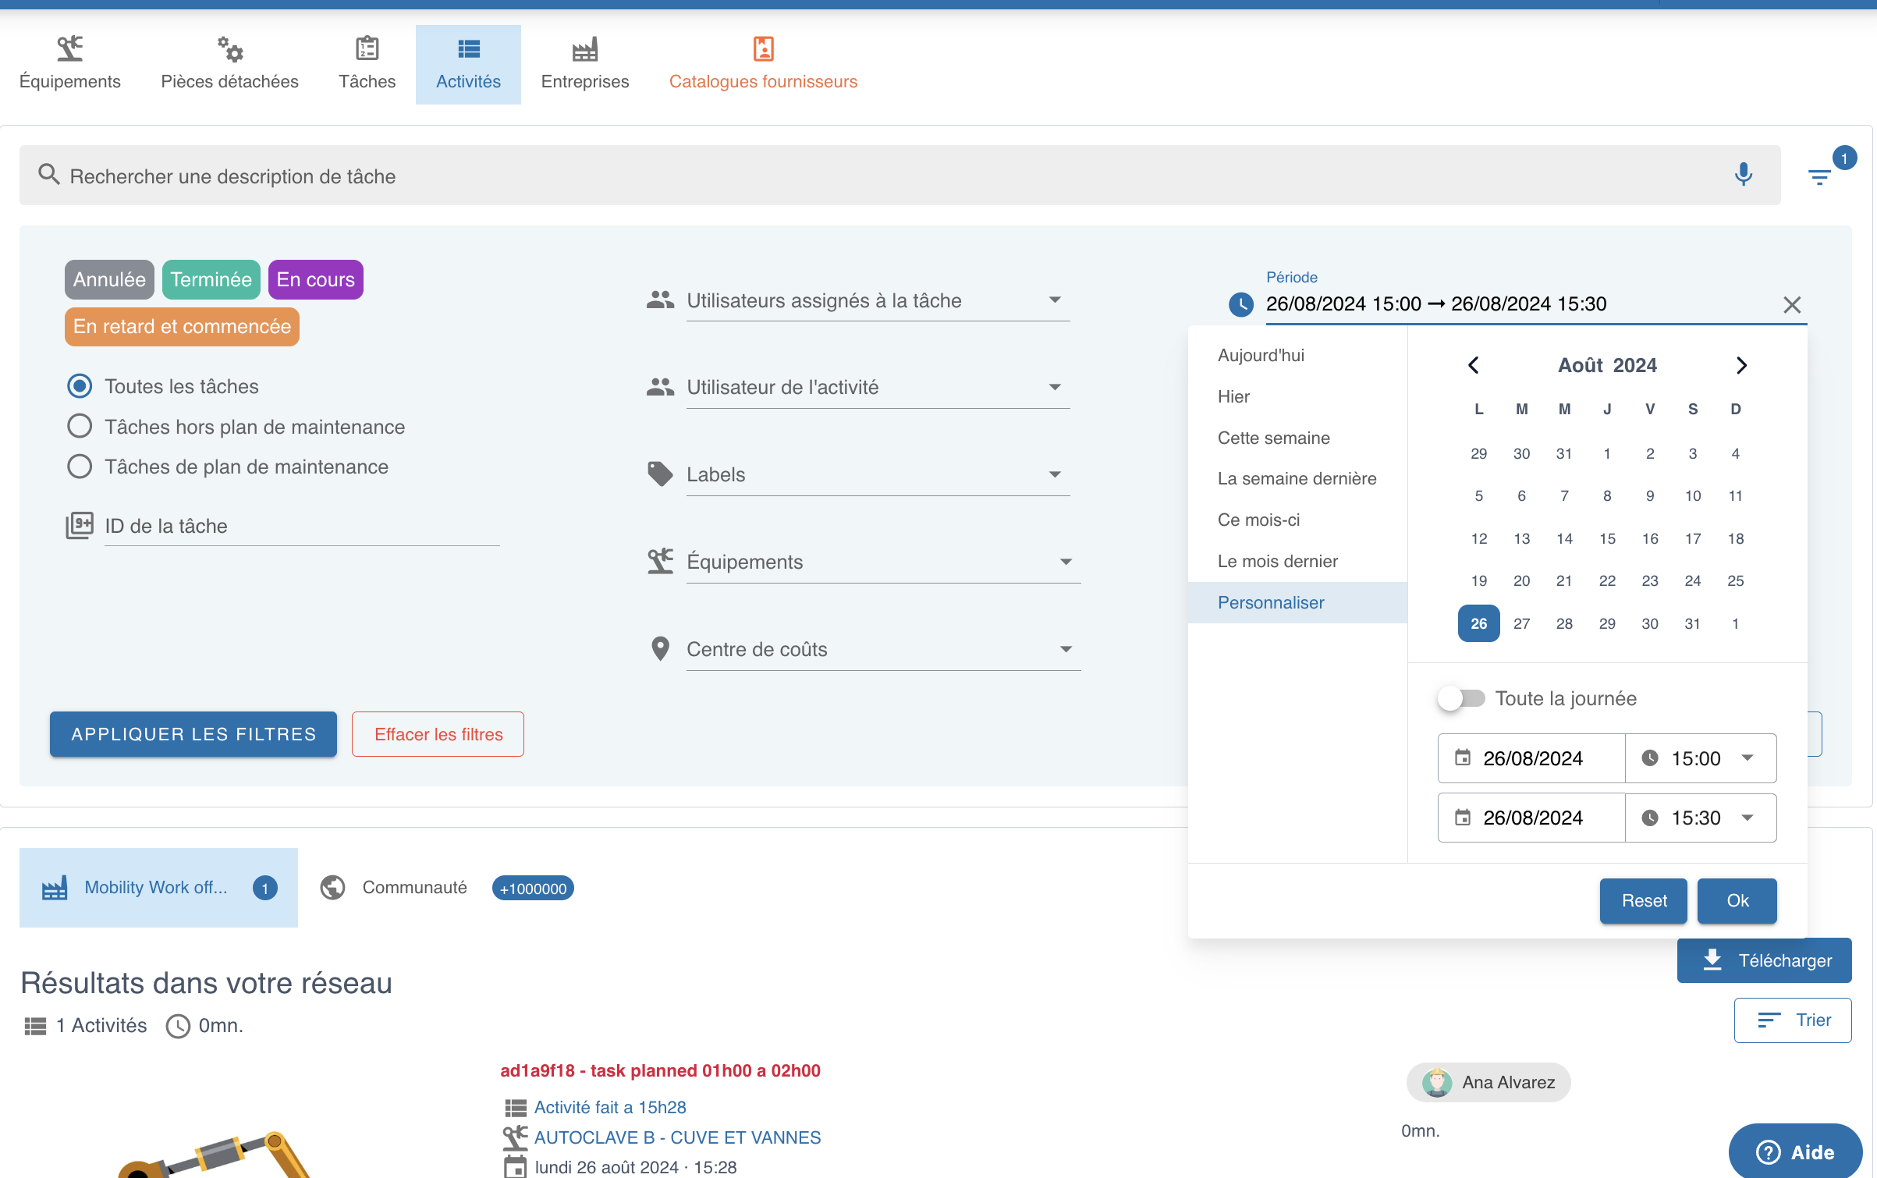The width and height of the screenshot is (1877, 1178).
Task: Click the Effacer les filtres button
Action: (438, 734)
